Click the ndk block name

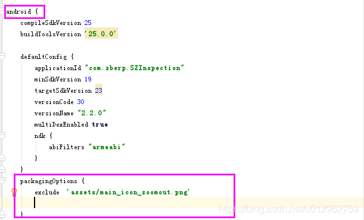pyautogui.click(x=40, y=136)
